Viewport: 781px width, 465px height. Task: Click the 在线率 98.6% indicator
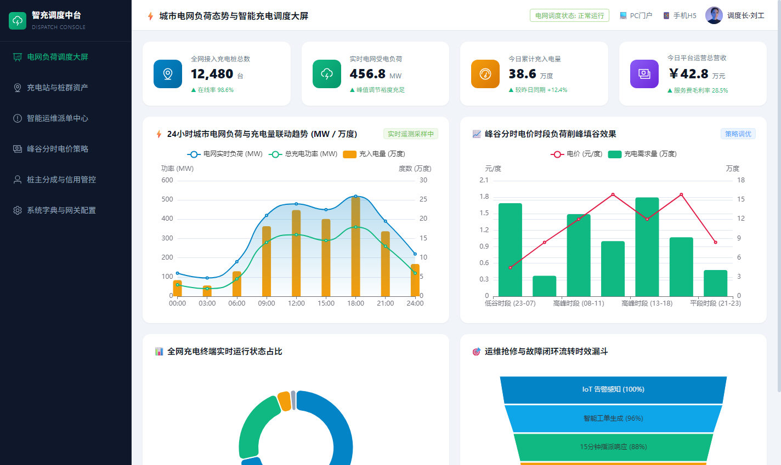pyautogui.click(x=212, y=90)
